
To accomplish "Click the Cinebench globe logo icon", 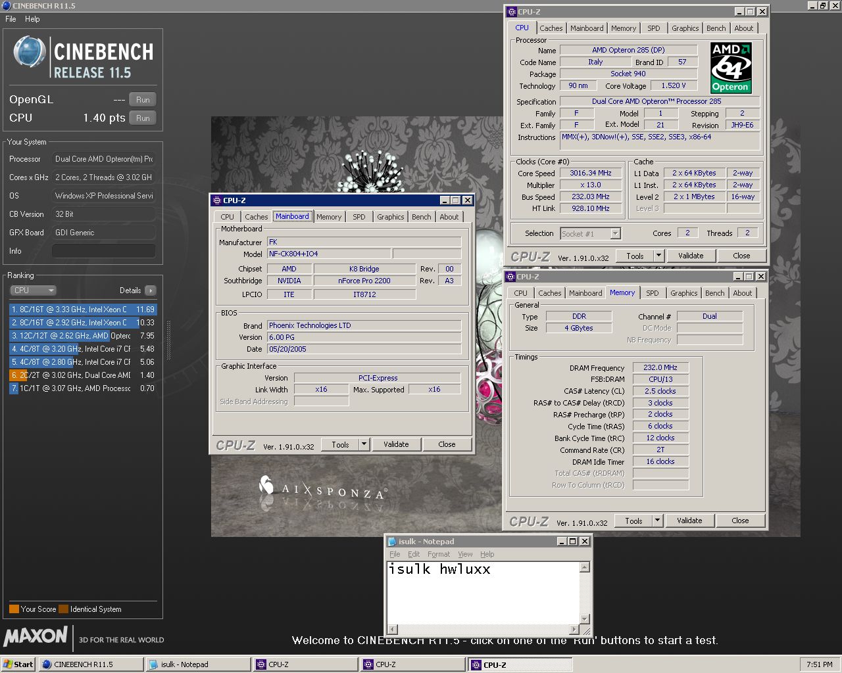I will tap(30, 53).
